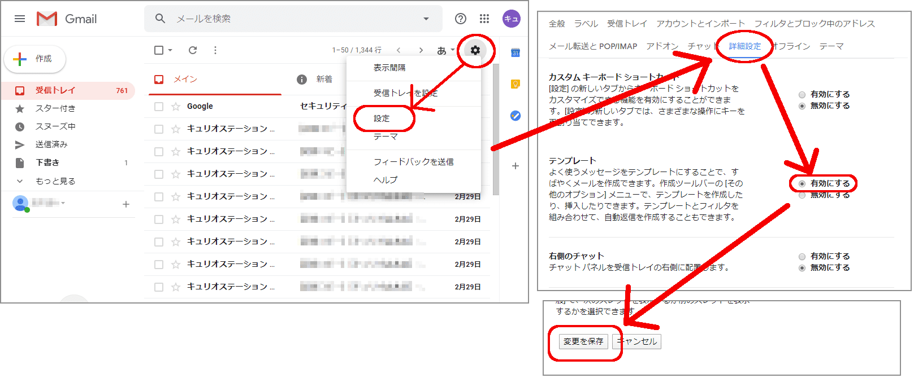Open Google Keep side panel icon
Image resolution: width=914 pixels, height=378 pixels.
tap(516, 84)
